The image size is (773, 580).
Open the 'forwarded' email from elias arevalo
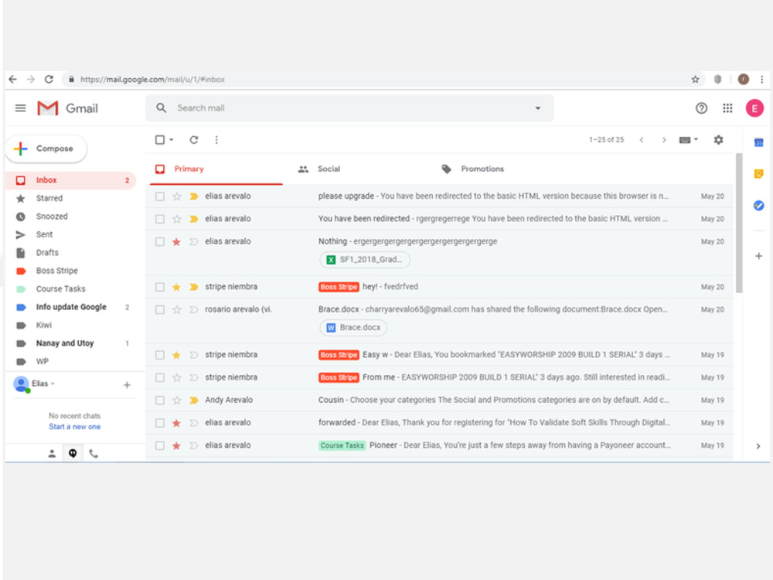[439, 423]
